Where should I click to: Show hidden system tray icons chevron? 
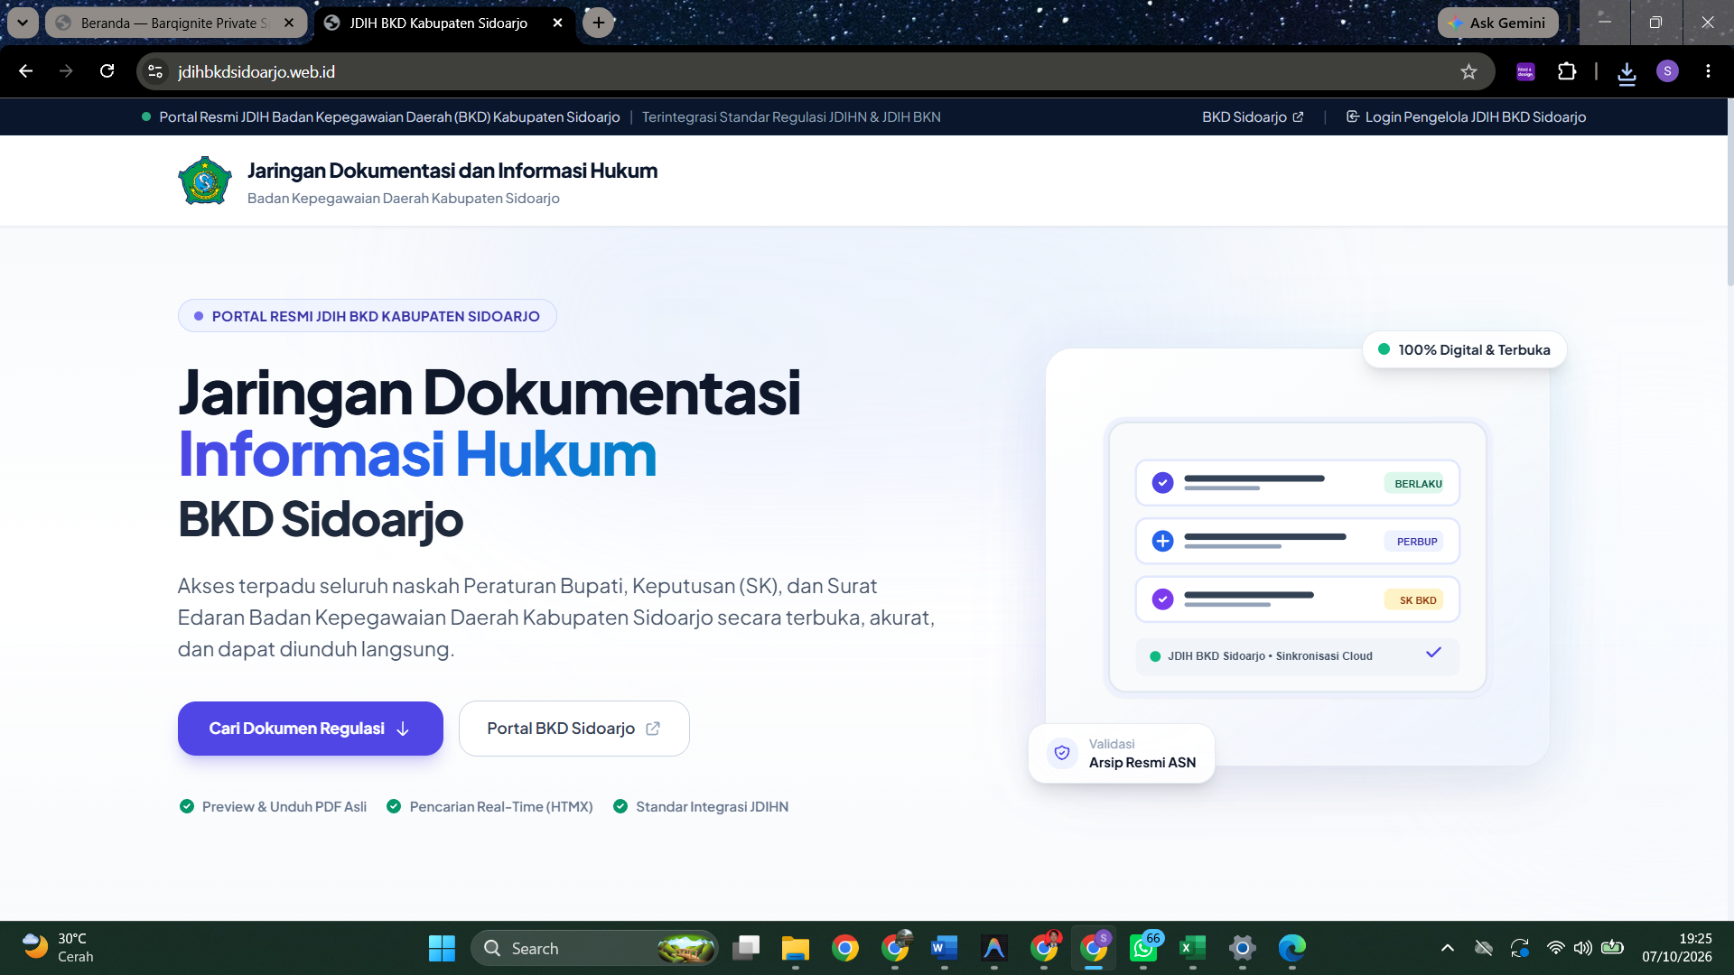tap(1447, 948)
